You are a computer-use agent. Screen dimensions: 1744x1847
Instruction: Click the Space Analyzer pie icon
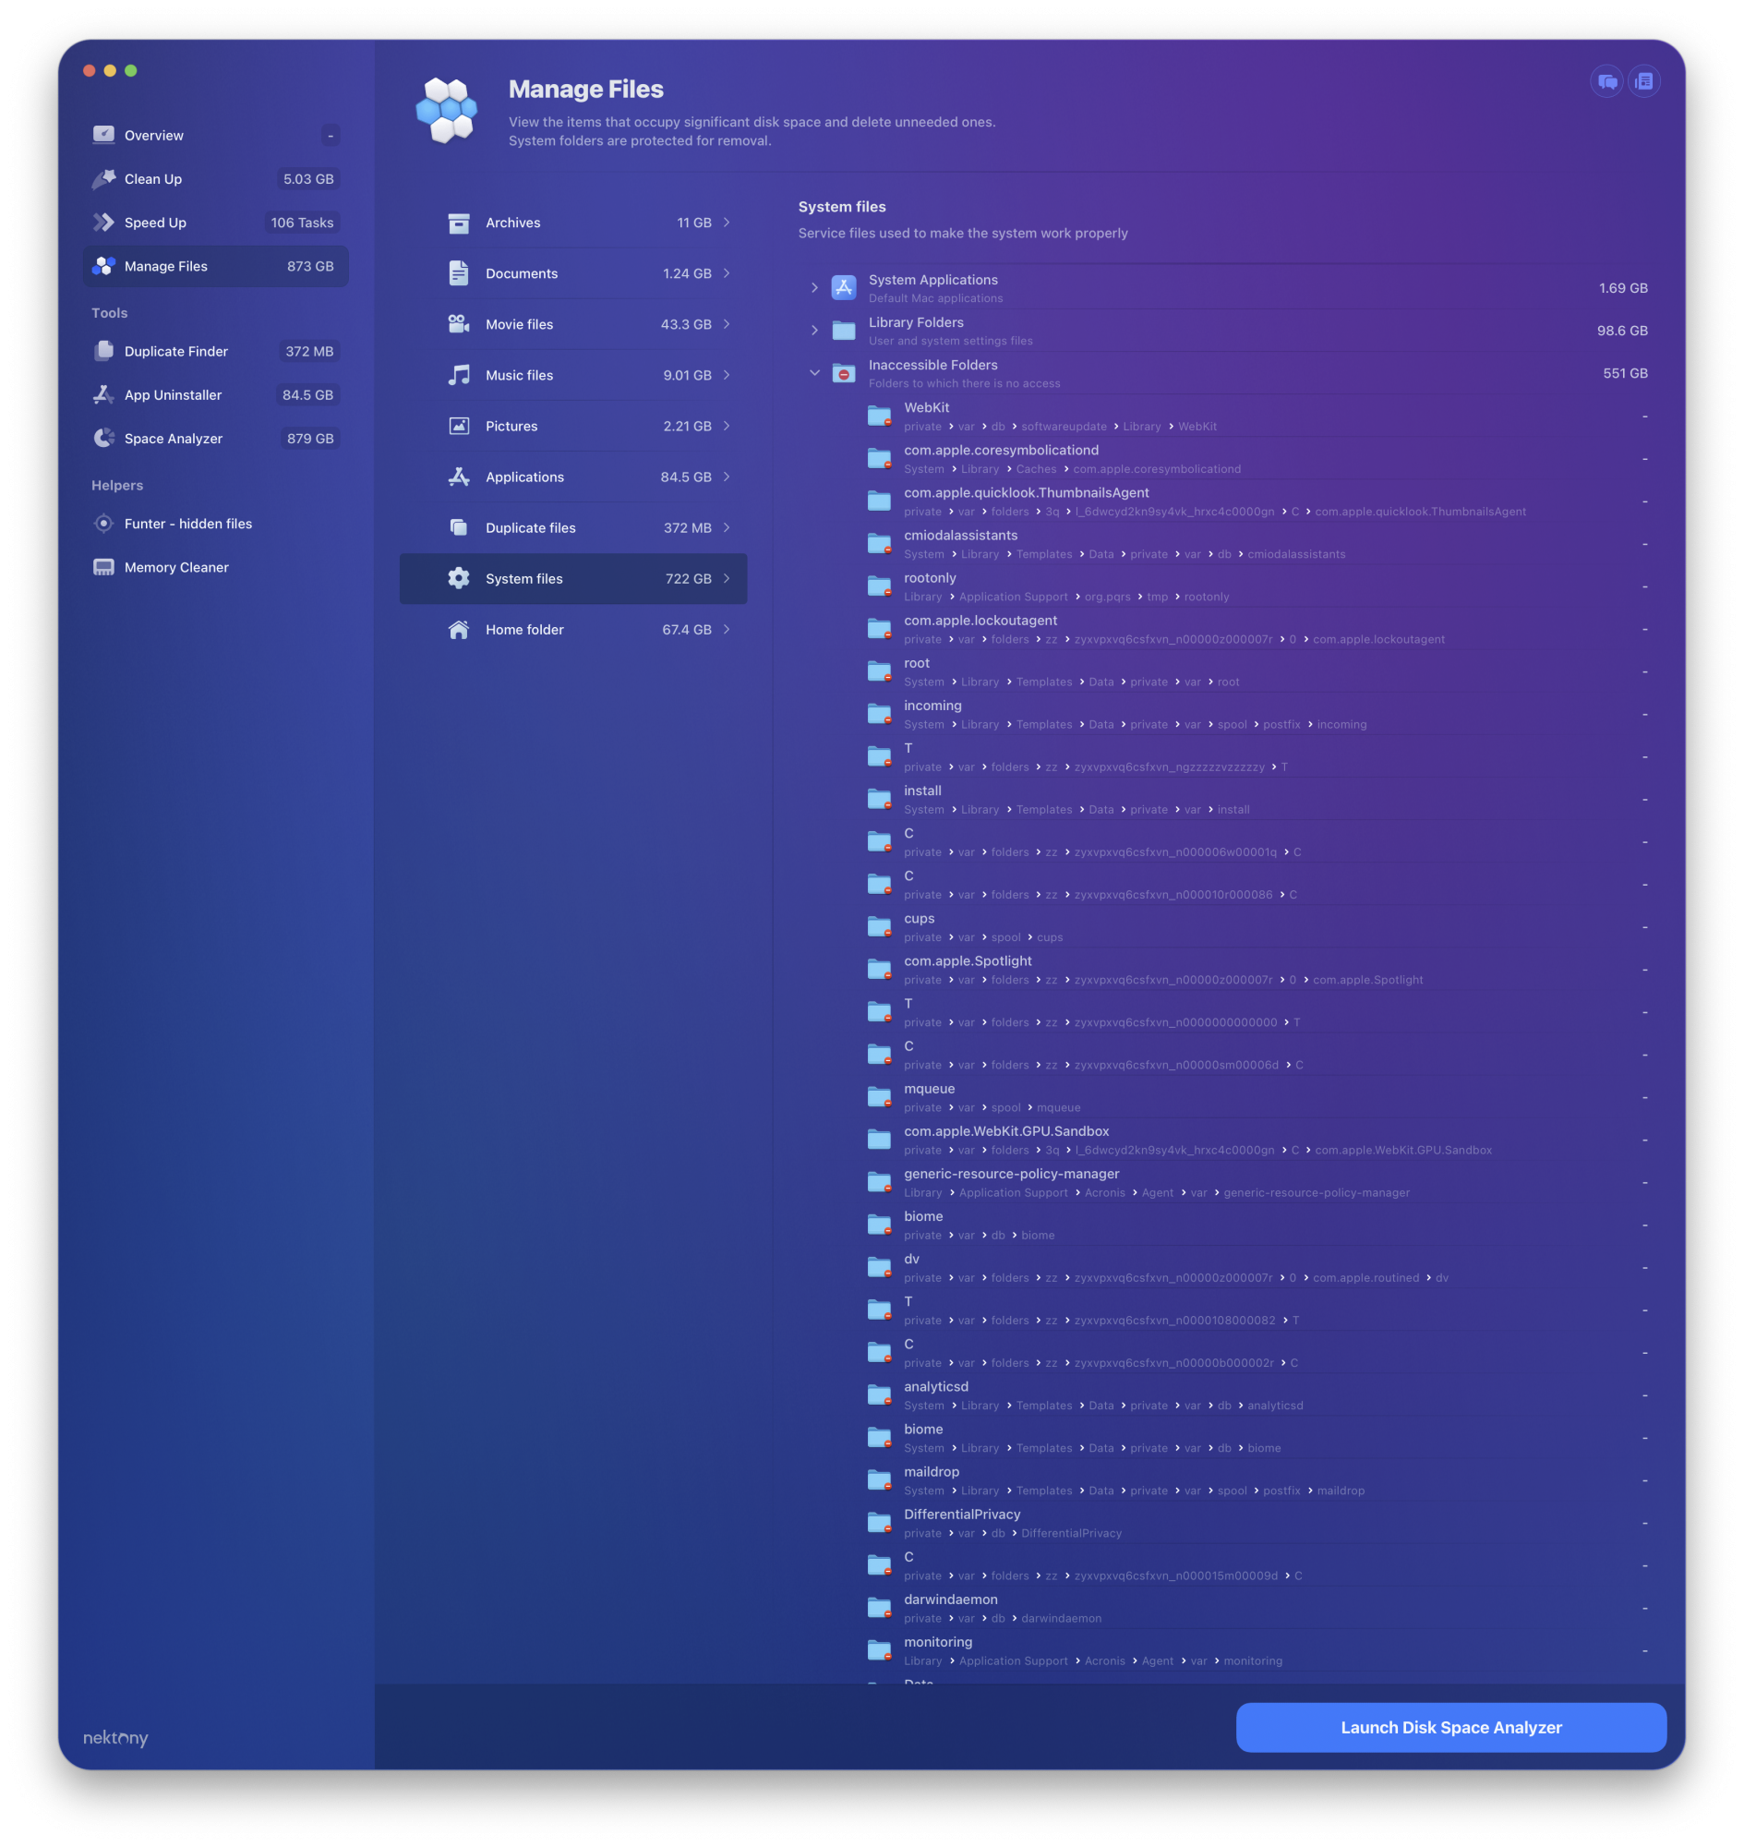click(x=103, y=439)
